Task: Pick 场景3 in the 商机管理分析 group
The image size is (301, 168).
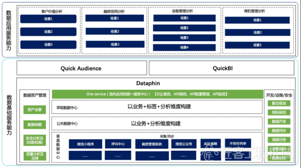Action: pos(257,45)
